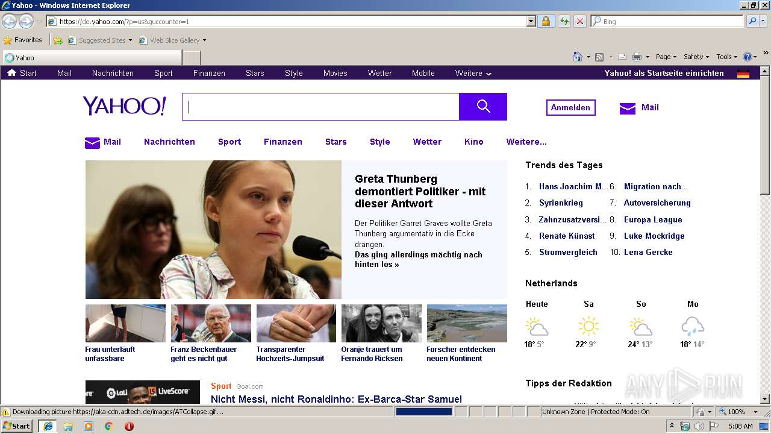Open Nachrichten in the purple top bar
Viewport: 771px width, 434px height.
tap(113, 74)
